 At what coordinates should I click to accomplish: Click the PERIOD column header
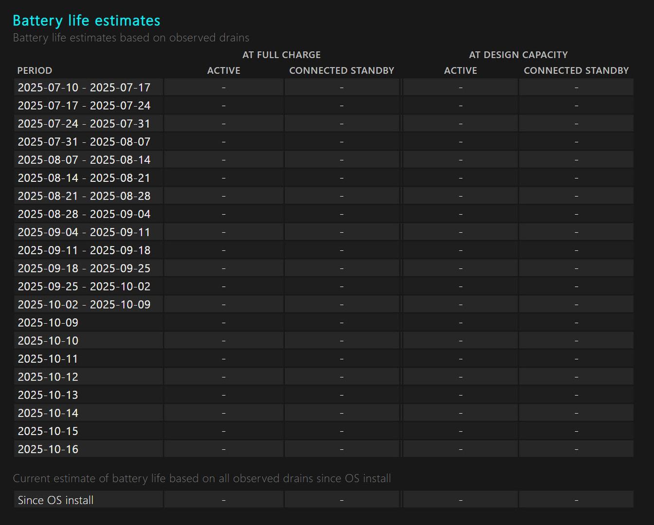coord(35,70)
